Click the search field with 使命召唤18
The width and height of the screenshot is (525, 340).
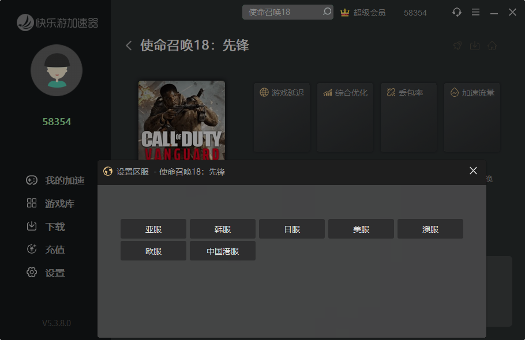click(x=283, y=12)
